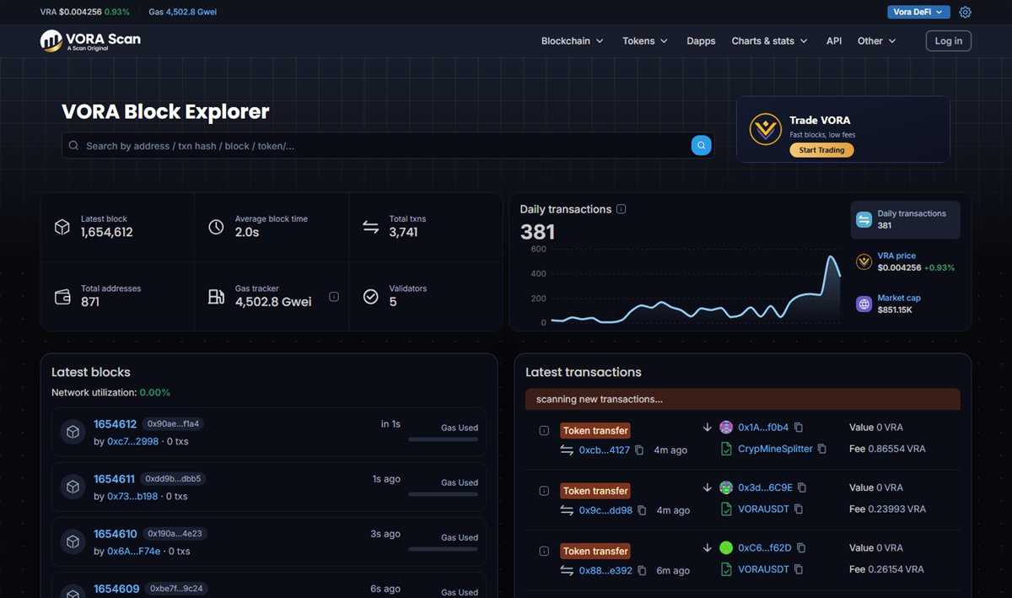Click the VORA Scan logo
The width and height of the screenshot is (1012, 598).
click(90, 40)
